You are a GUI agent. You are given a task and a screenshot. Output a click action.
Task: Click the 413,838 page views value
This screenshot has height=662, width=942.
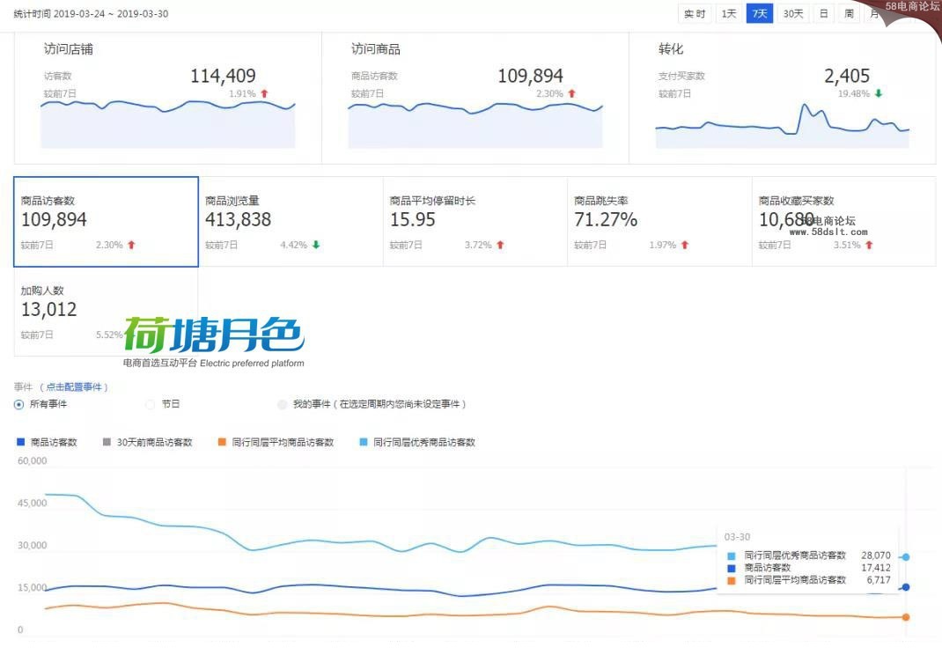[238, 220]
